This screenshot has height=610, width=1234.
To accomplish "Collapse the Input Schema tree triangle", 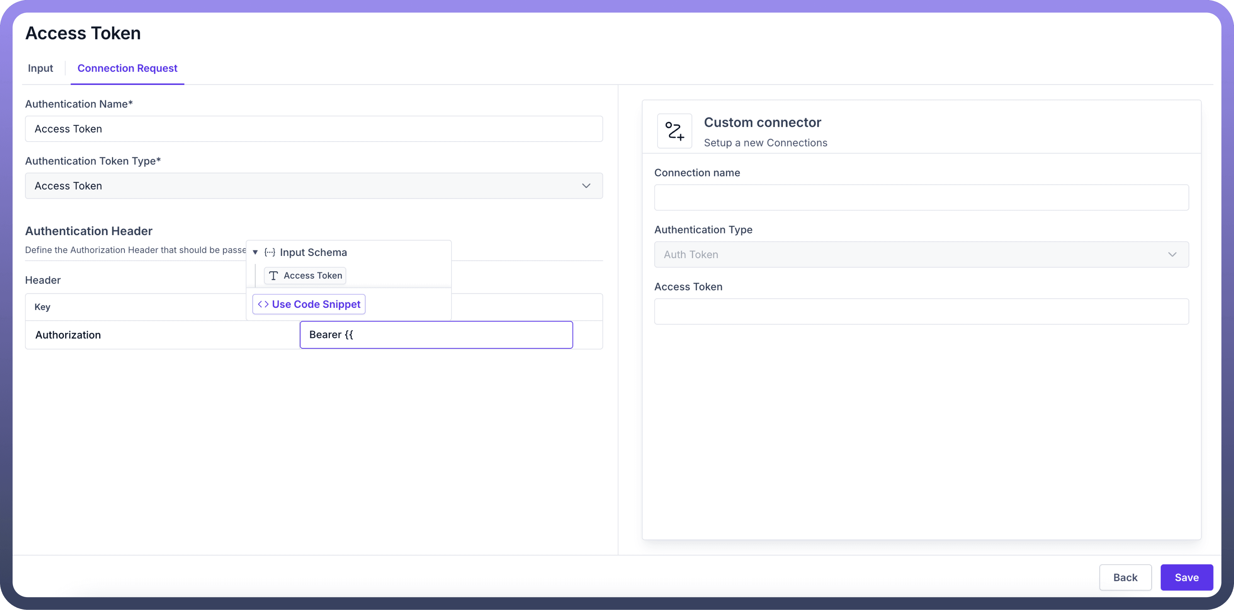I will click(x=255, y=252).
